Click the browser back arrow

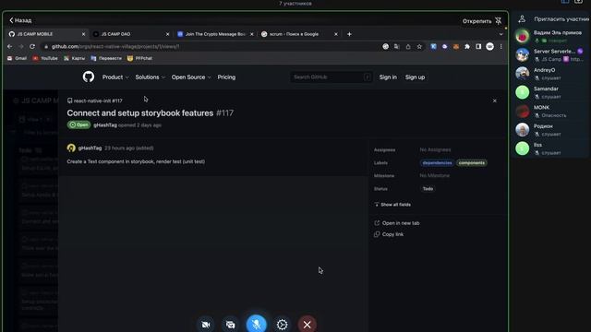(x=10, y=46)
